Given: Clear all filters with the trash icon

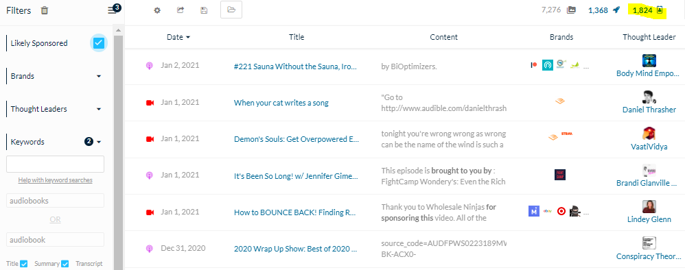Looking at the screenshot, I should [x=45, y=10].
